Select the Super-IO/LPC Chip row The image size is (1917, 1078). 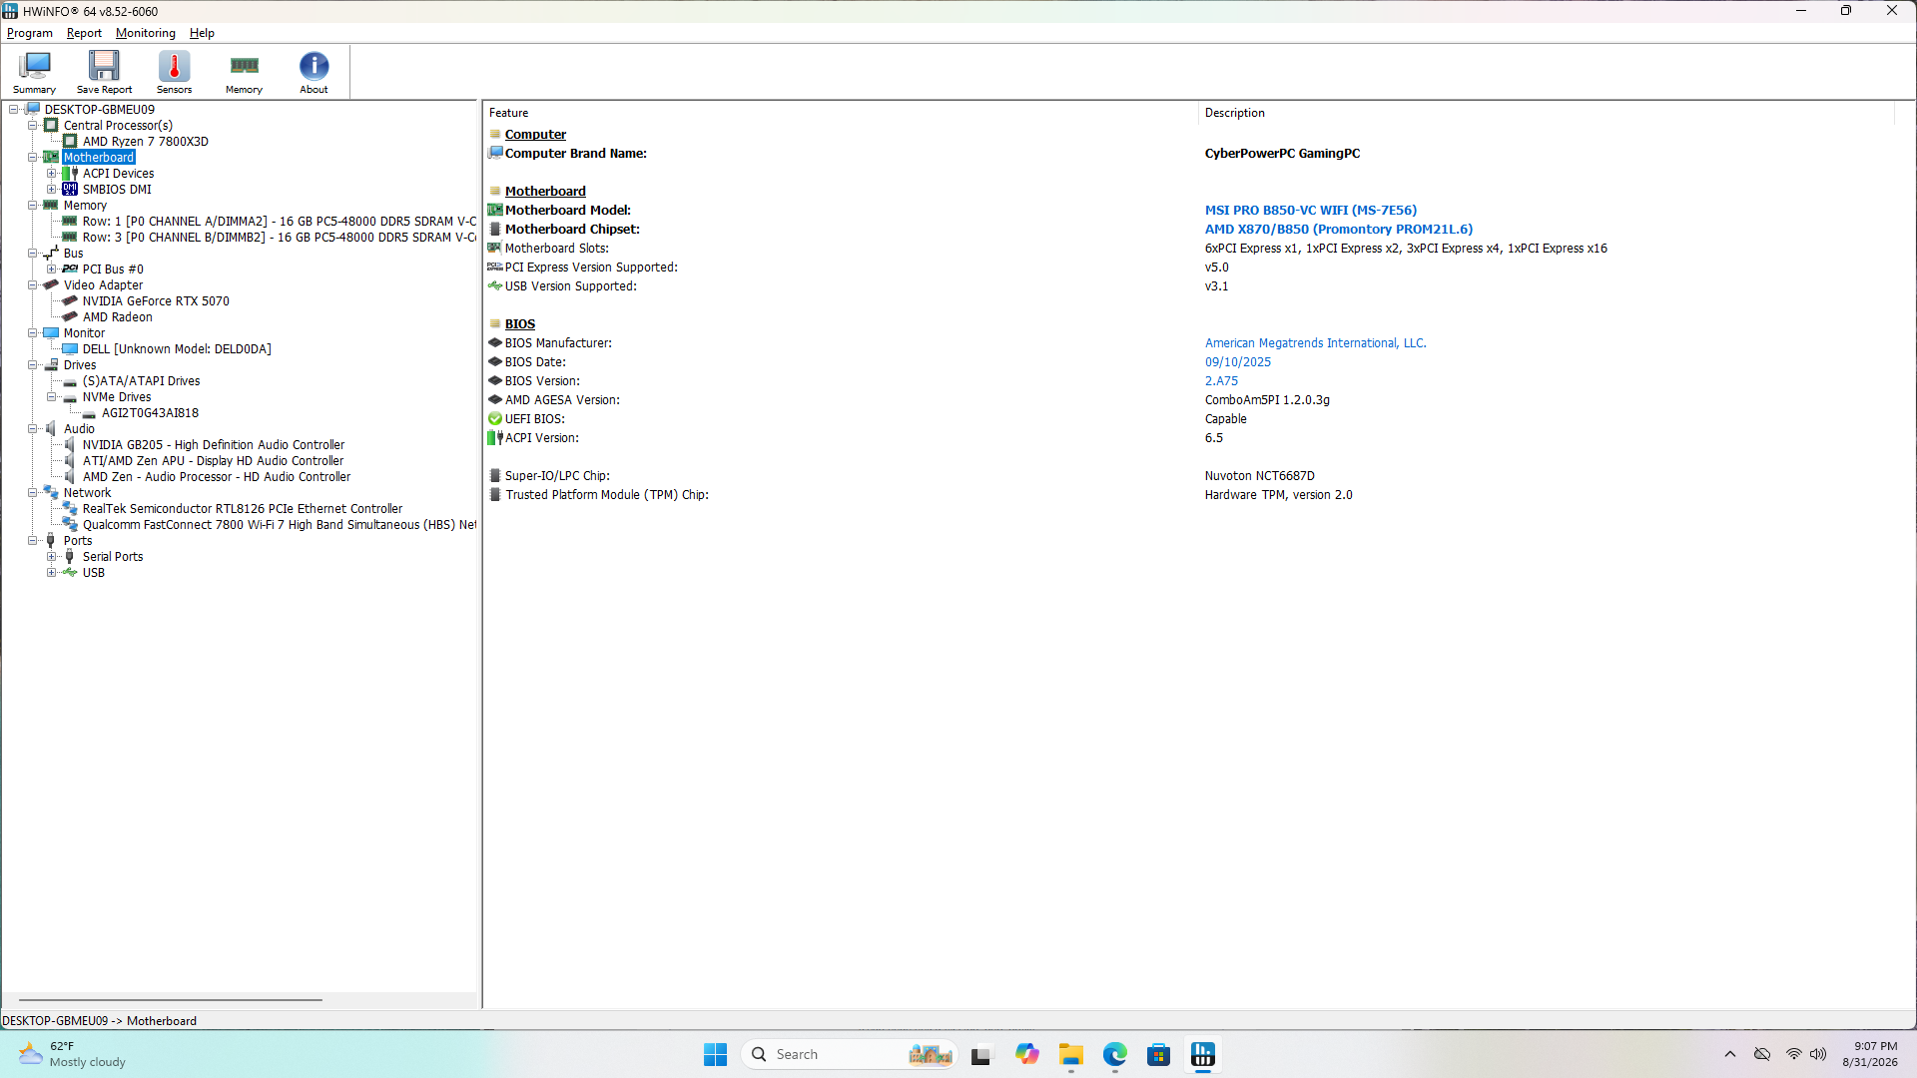[1188, 476]
